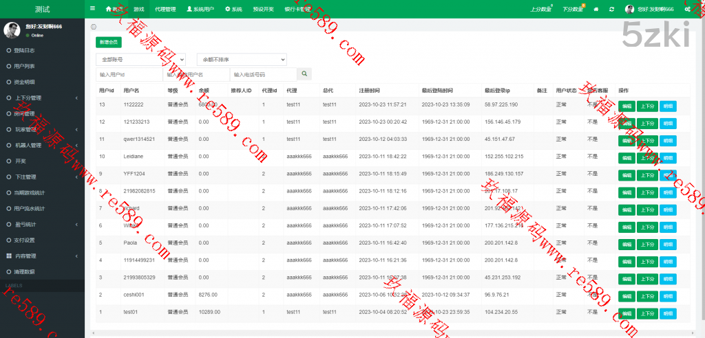This screenshot has height=338, width=705.
Task: Open the 代理管理 top menu
Action: pos(165,9)
